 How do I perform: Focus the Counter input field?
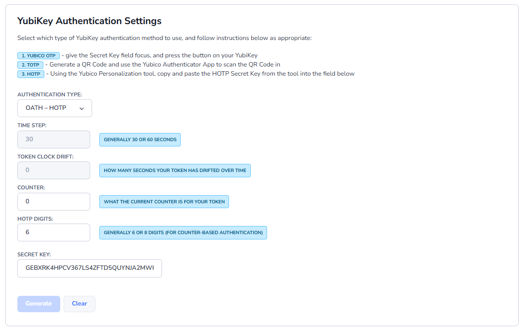click(x=54, y=201)
